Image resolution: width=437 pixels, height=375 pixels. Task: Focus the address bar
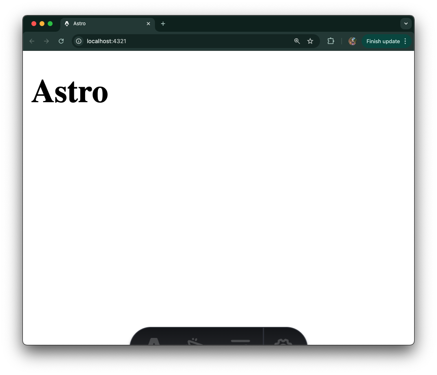tap(183, 41)
